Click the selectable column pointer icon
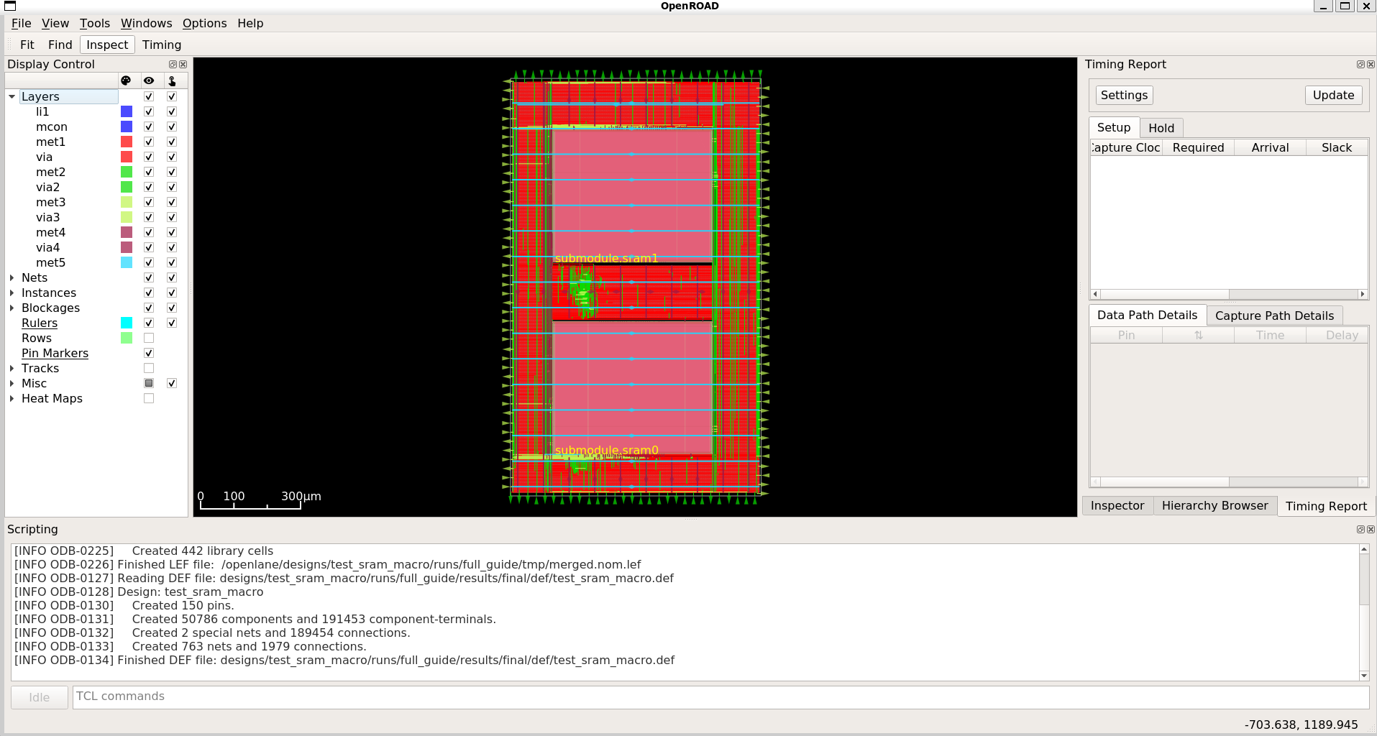 tap(172, 80)
